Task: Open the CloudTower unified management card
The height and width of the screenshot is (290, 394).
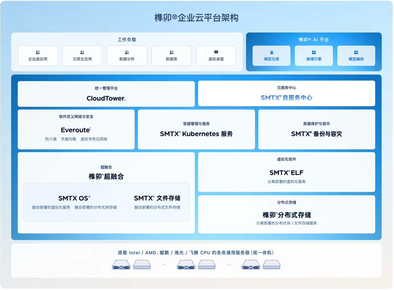Action: (106, 94)
